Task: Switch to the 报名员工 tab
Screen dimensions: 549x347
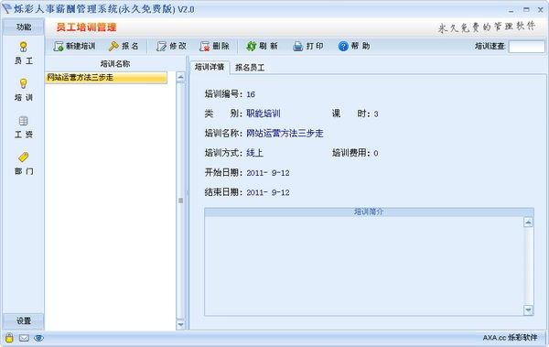Action: (x=250, y=68)
